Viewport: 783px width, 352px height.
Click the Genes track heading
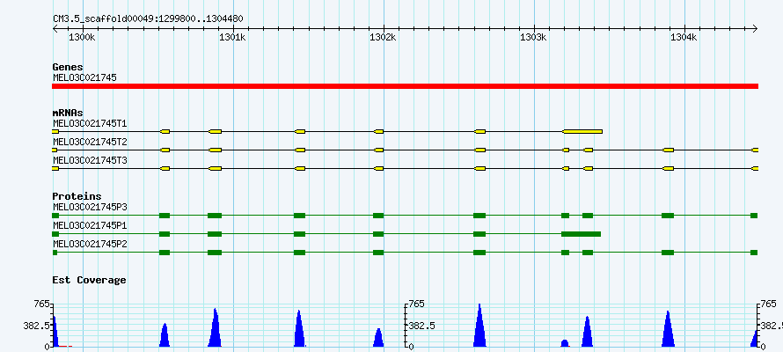(x=68, y=67)
